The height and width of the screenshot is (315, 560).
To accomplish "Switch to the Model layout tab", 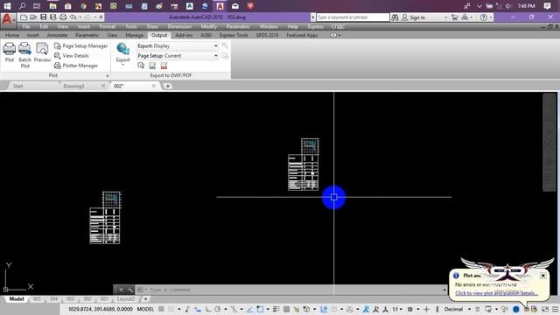I will click(17, 299).
